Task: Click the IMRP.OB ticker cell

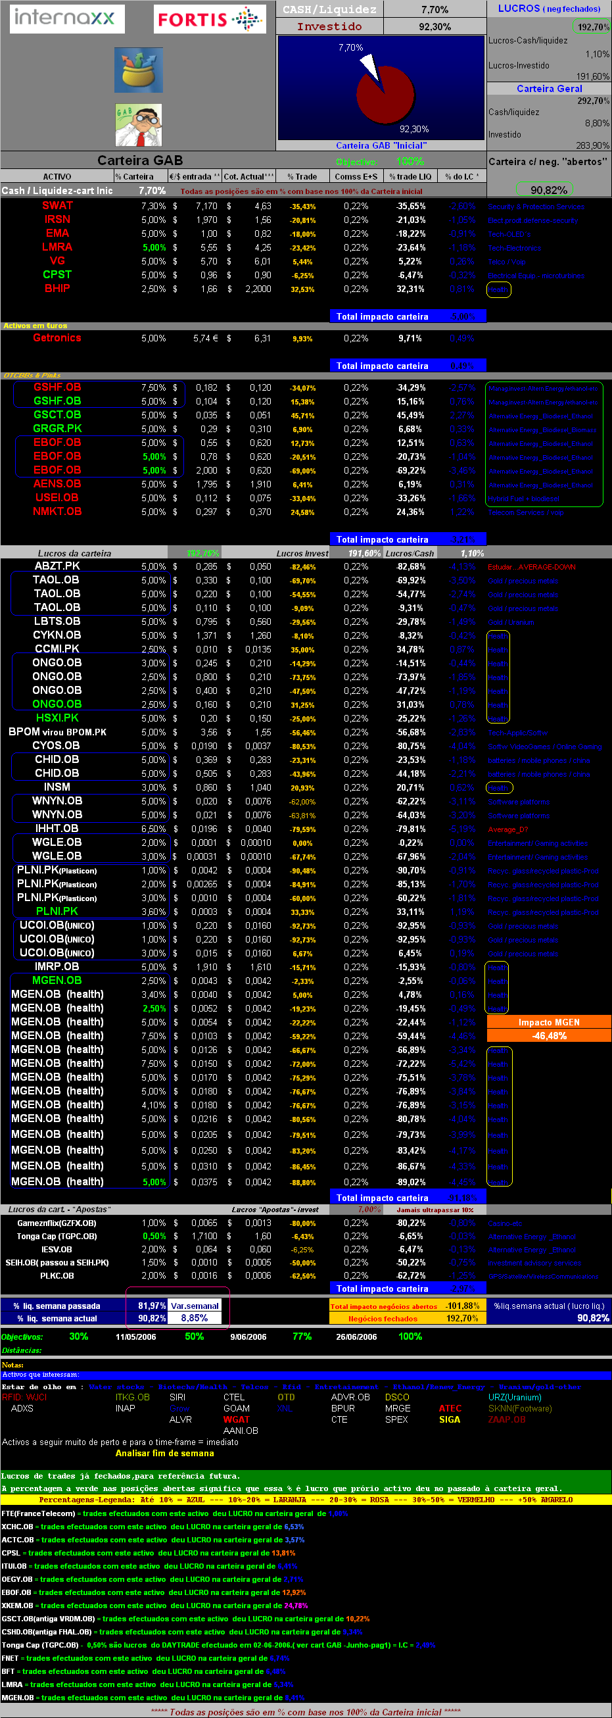Action: (57, 967)
